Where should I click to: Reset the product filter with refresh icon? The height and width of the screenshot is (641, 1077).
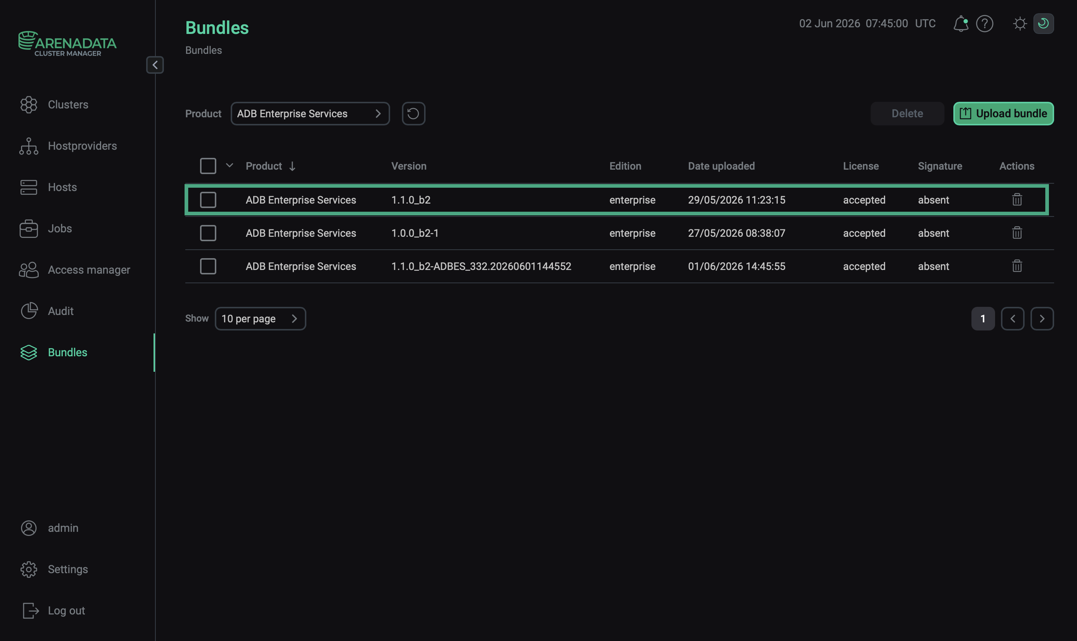413,114
